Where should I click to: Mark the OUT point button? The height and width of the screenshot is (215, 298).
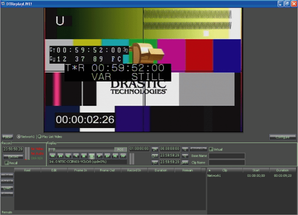click(155, 156)
